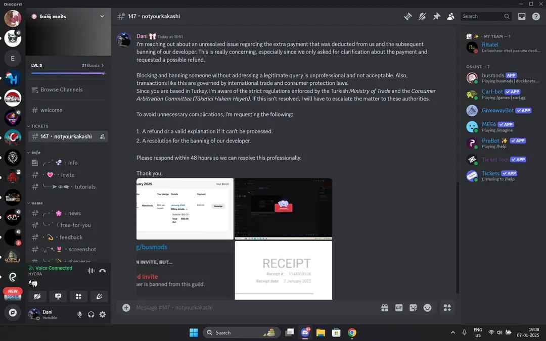Viewport: 546px width, 341px height.
Task: Mute the microphone
Action: tap(80, 315)
